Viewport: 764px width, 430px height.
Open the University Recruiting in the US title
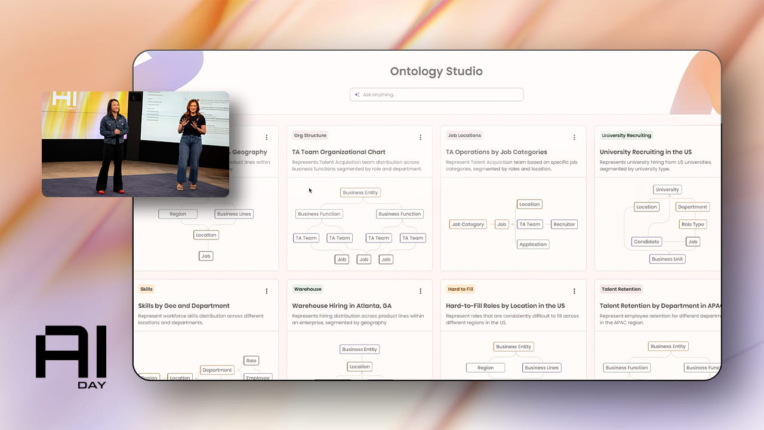646,152
